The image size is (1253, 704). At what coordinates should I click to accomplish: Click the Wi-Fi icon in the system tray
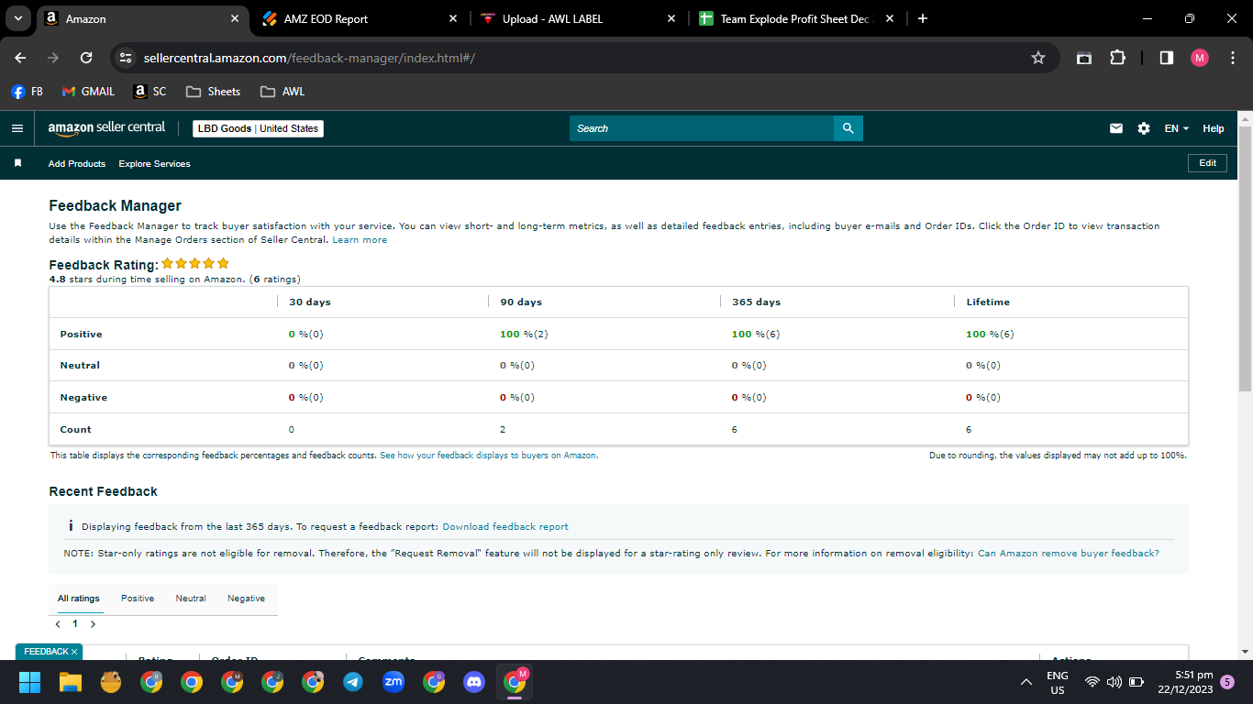click(x=1092, y=682)
